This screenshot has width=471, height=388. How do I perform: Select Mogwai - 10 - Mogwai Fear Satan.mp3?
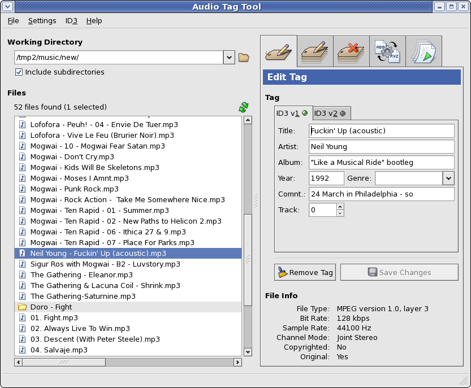pos(128,146)
